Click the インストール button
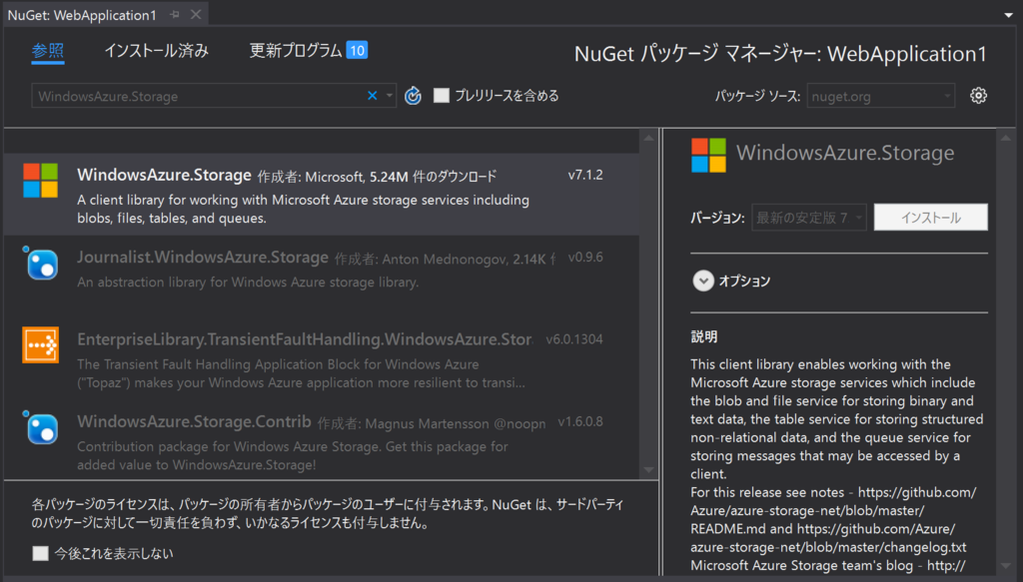Viewport: 1023px width, 582px height. pyautogui.click(x=931, y=217)
